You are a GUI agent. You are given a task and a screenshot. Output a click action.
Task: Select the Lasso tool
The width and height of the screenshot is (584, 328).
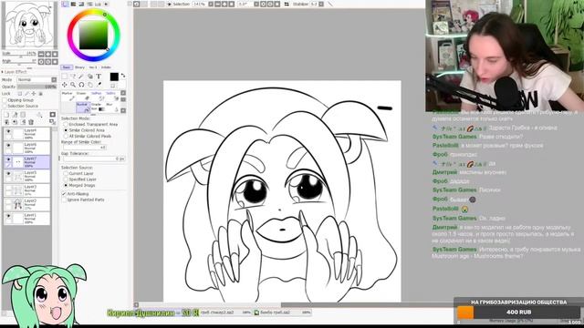point(73,77)
